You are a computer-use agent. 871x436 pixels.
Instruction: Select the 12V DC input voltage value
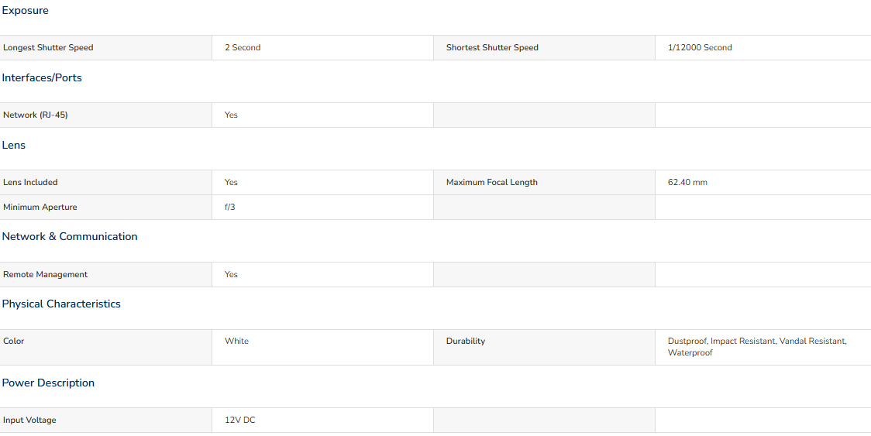click(x=240, y=421)
